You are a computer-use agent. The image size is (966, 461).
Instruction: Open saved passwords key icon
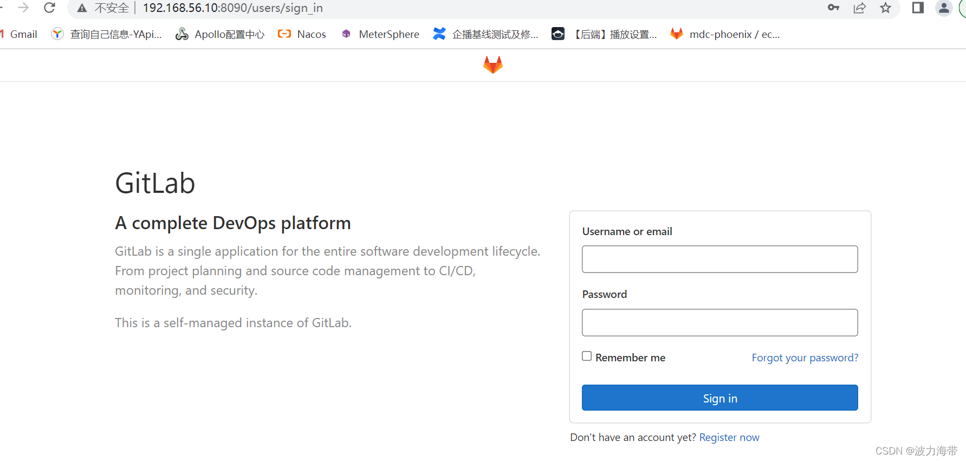point(833,8)
